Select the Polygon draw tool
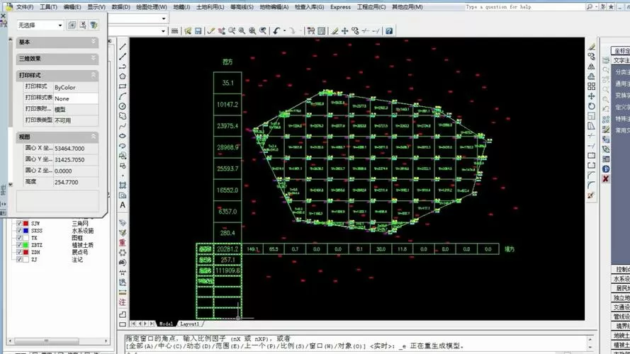The height and width of the screenshot is (354, 630). pos(123,76)
